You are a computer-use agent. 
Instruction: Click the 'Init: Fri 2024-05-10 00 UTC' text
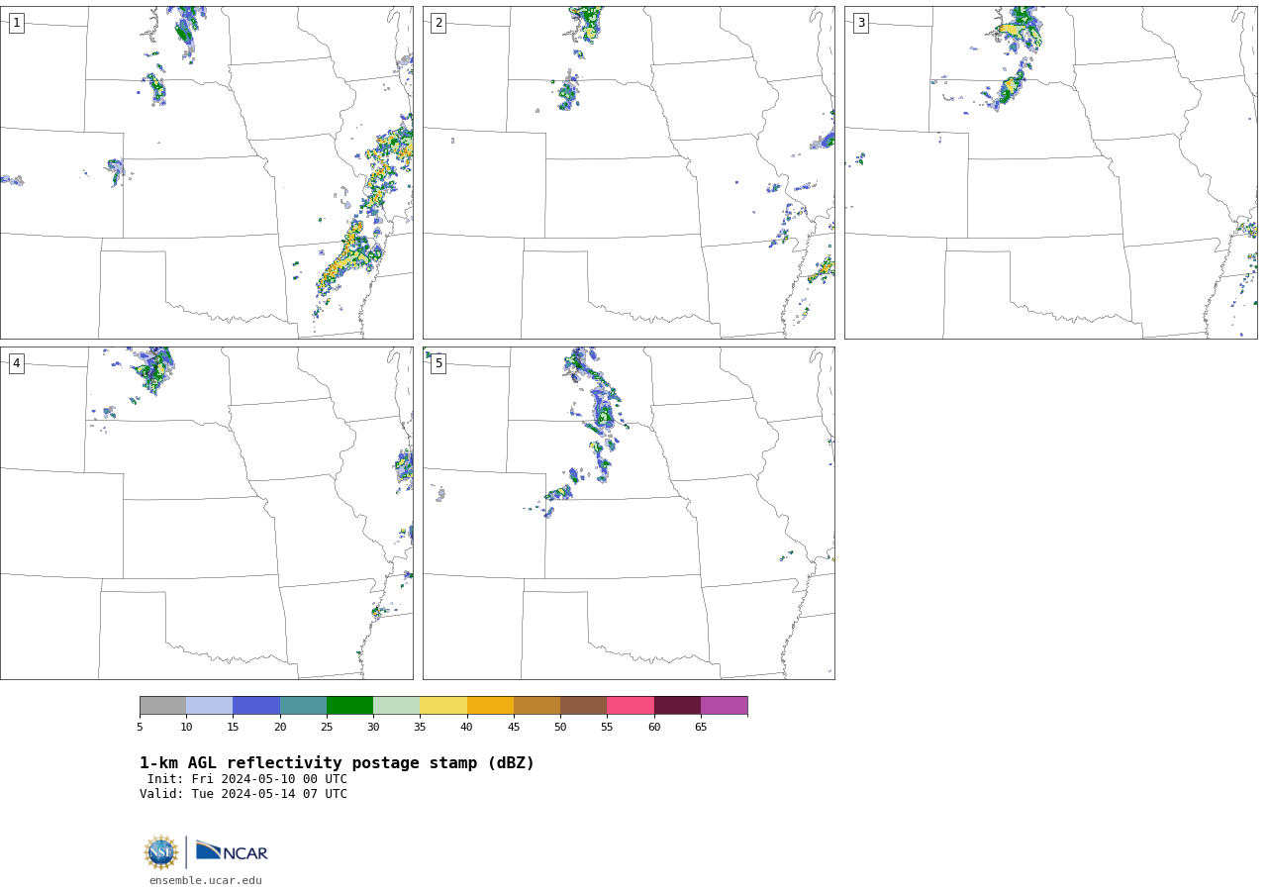click(x=247, y=779)
